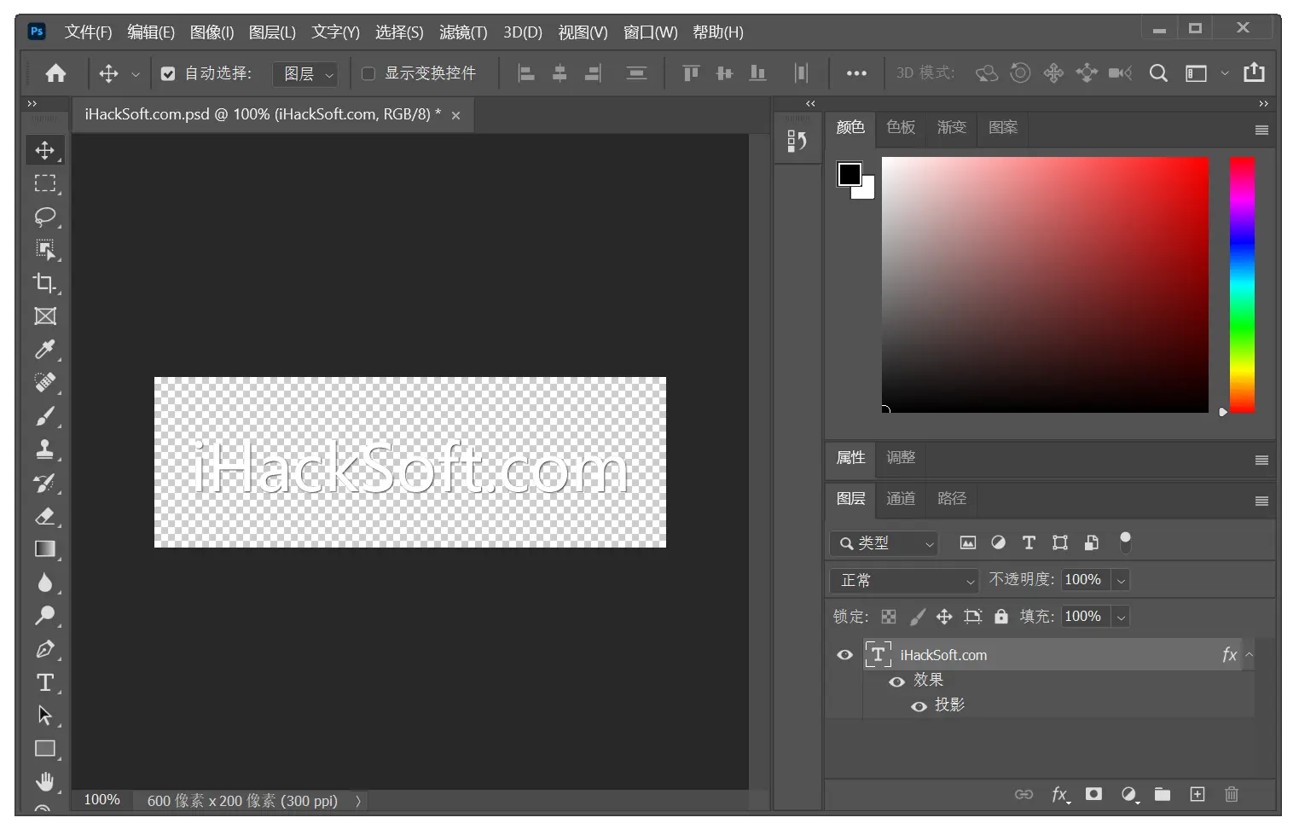
Task: Create a new layer with plus icon
Action: (1198, 794)
